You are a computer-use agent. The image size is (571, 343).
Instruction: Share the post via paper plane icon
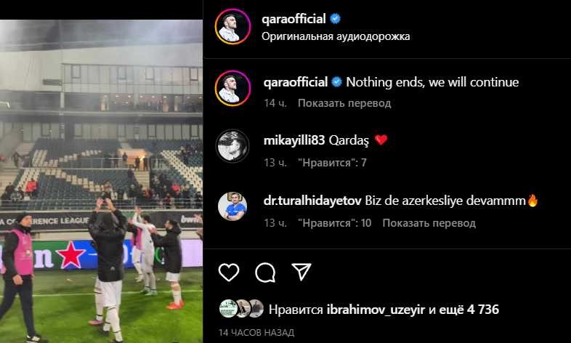(x=301, y=272)
